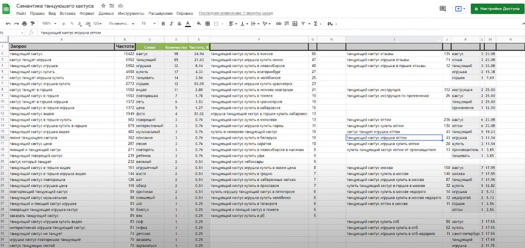Click the fill color bucket icon
Viewport: 525px width, 248px height.
[199, 24]
